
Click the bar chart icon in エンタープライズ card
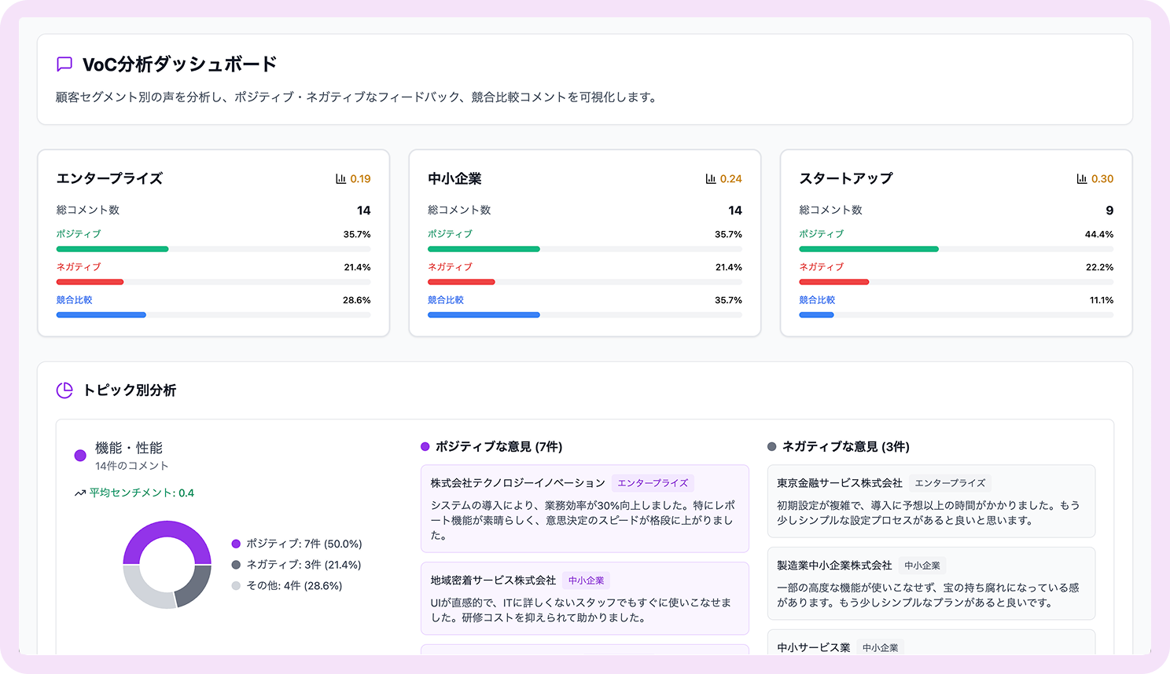[x=340, y=179]
